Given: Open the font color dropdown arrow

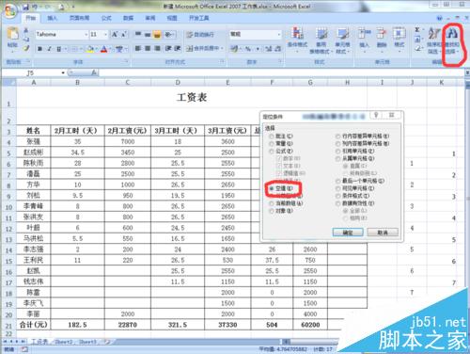Looking at the screenshot, I should (x=110, y=49).
